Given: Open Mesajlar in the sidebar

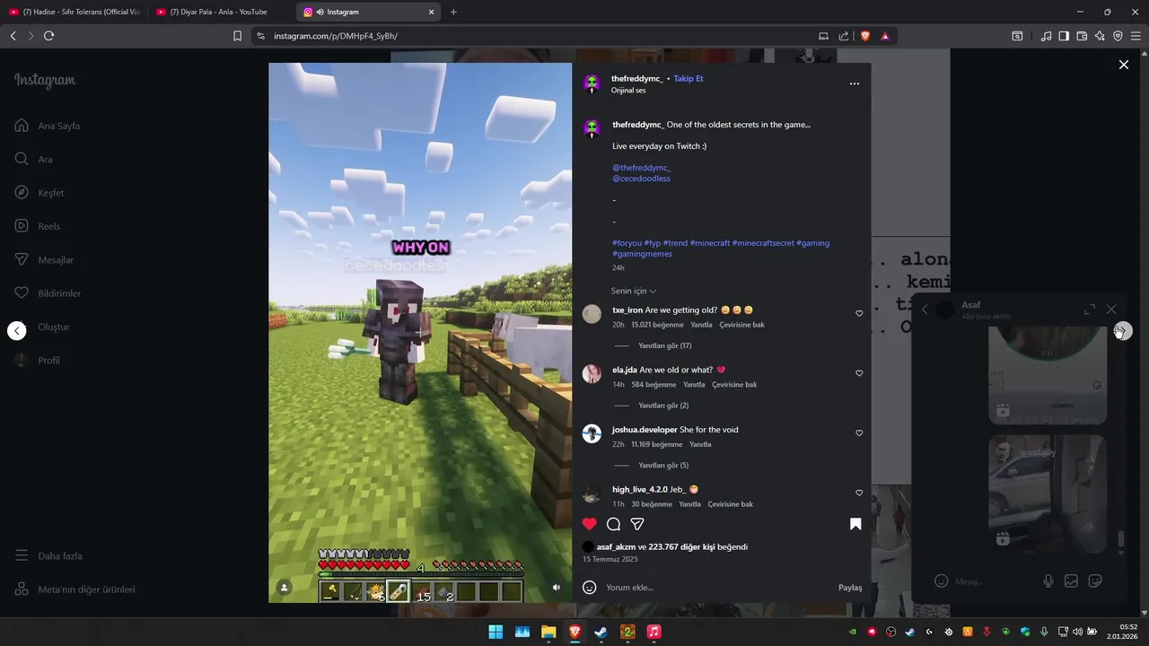Looking at the screenshot, I should pos(44,259).
